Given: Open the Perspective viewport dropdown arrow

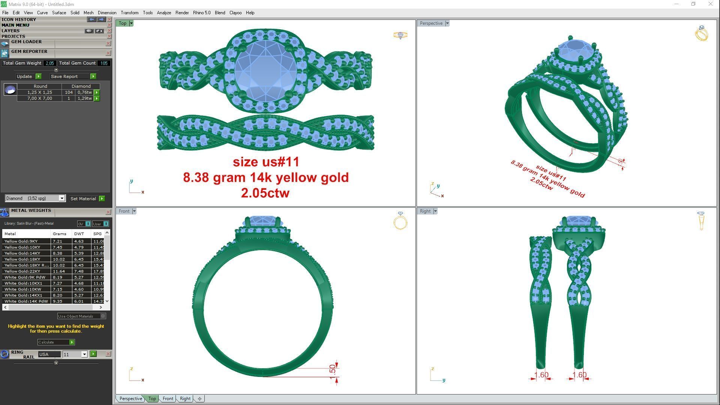Looking at the screenshot, I should click(x=447, y=23).
